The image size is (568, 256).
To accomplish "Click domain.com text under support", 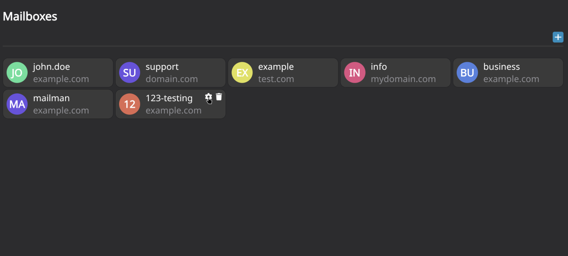I will (x=172, y=79).
